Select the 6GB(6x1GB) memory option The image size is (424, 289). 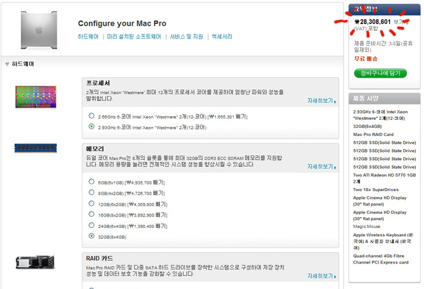(91, 181)
